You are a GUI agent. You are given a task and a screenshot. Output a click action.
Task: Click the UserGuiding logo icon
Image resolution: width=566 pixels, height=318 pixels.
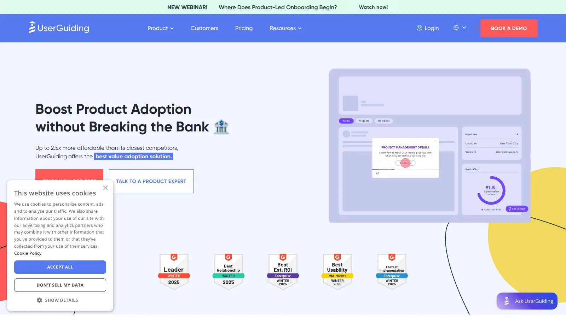pos(32,28)
